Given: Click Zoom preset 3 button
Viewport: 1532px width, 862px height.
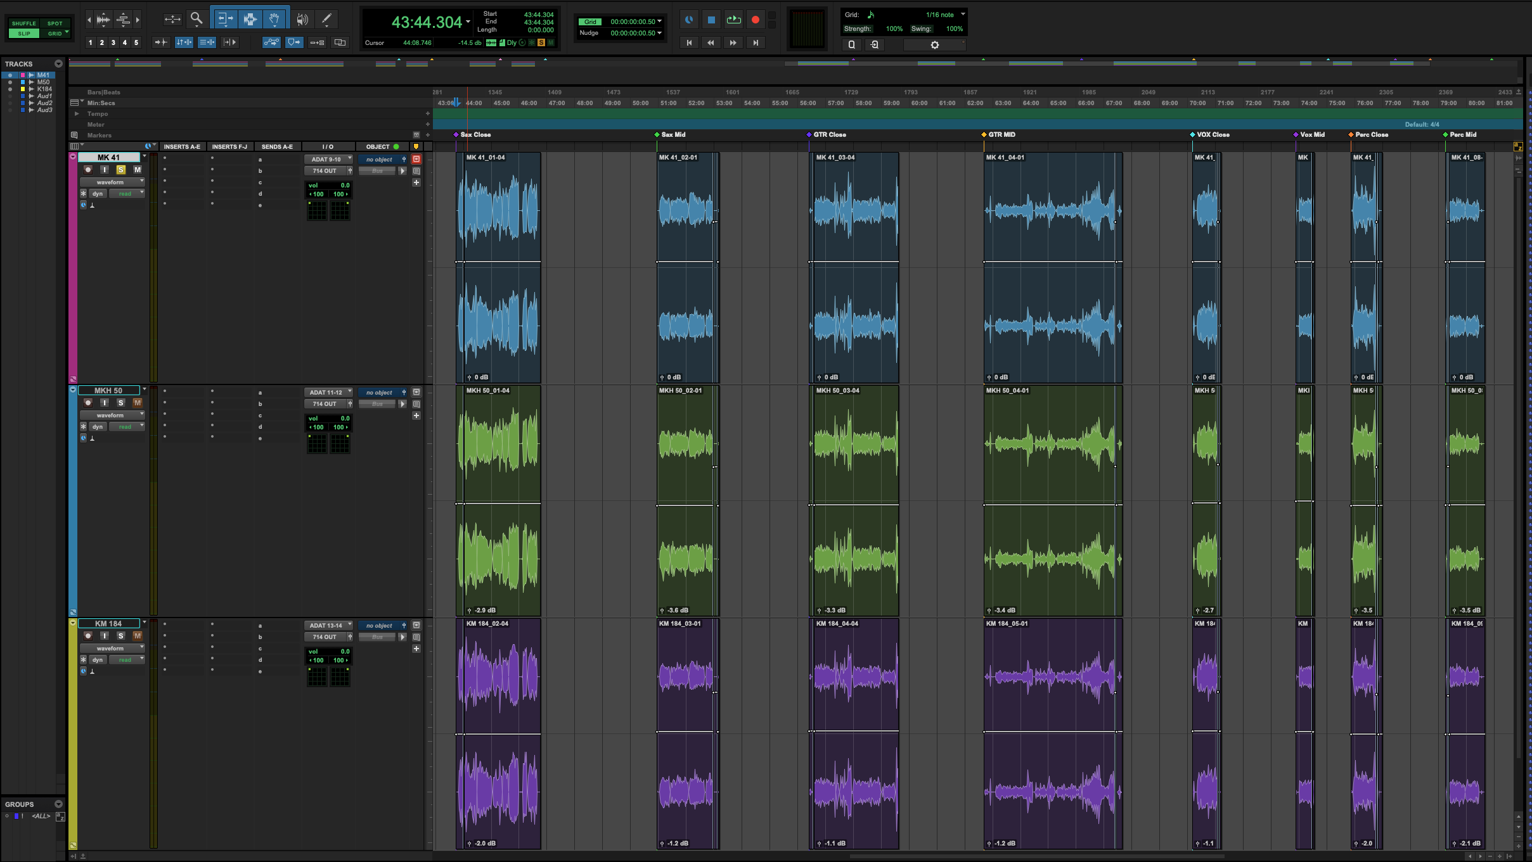Looking at the screenshot, I should coord(113,42).
